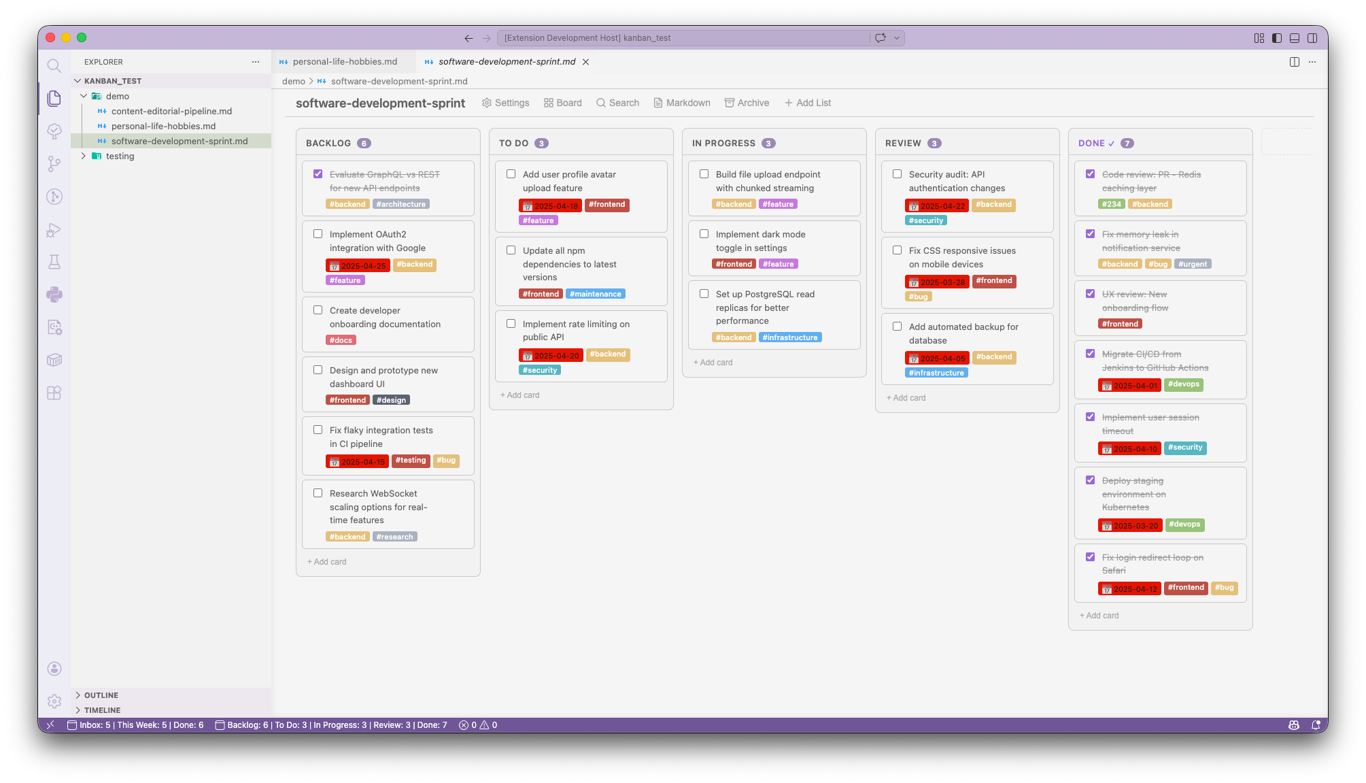Click Add List to create a new column

pos(808,103)
